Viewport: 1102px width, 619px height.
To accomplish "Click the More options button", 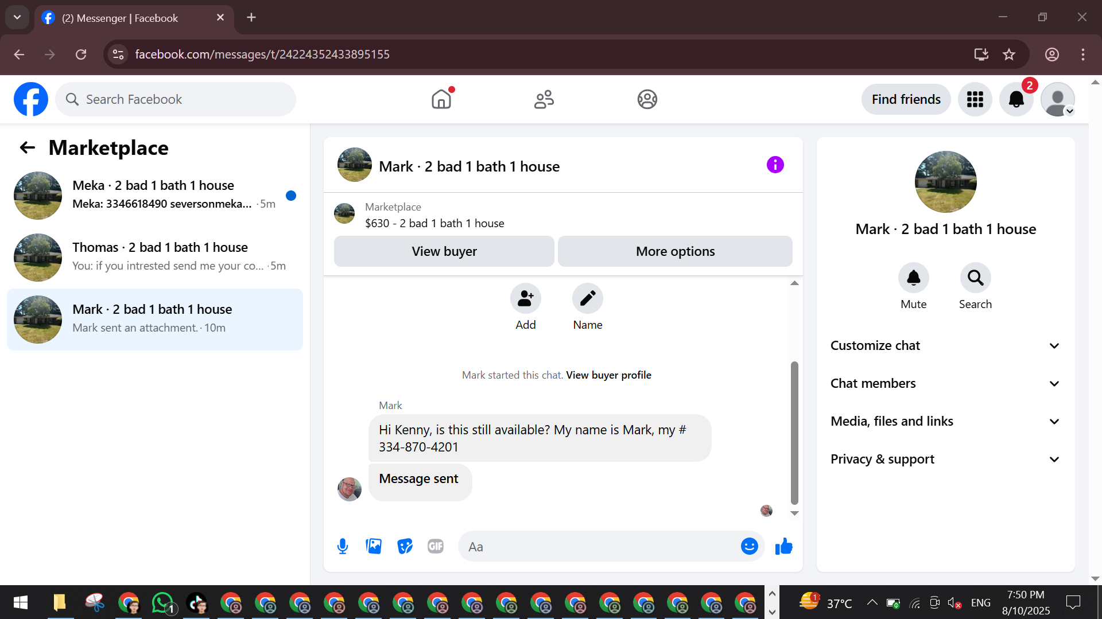I will pyautogui.click(x=675, y=251).
